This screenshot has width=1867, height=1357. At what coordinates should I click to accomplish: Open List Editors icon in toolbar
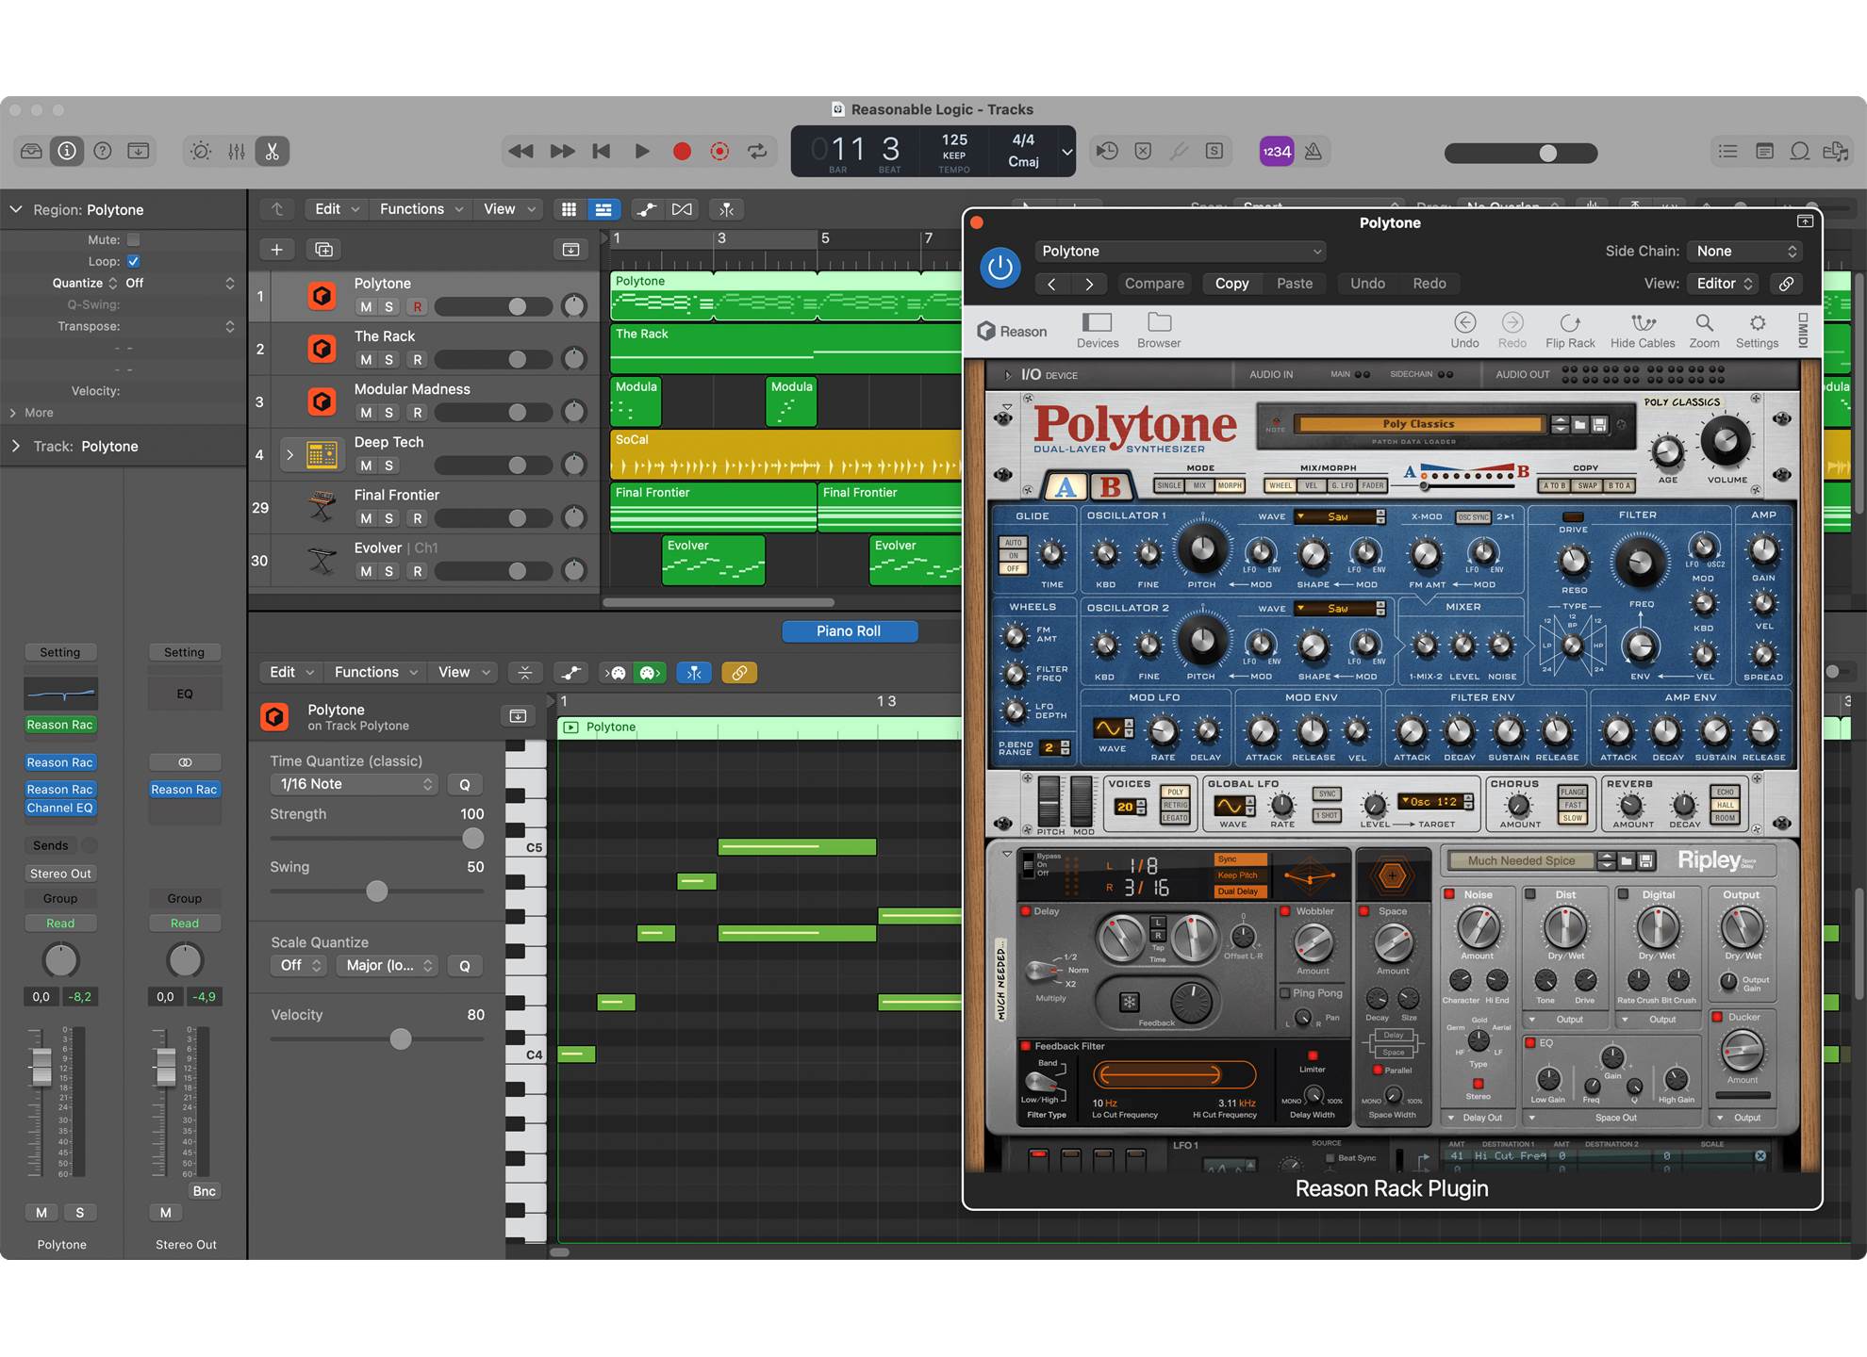tap(1727, 151)
